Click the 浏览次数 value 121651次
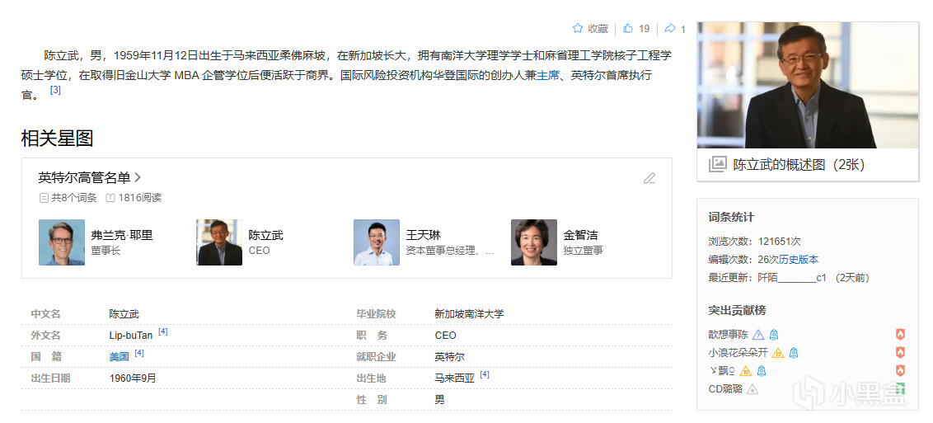The image size is (933, 423). pyautogui.click(x=780, y=242)
